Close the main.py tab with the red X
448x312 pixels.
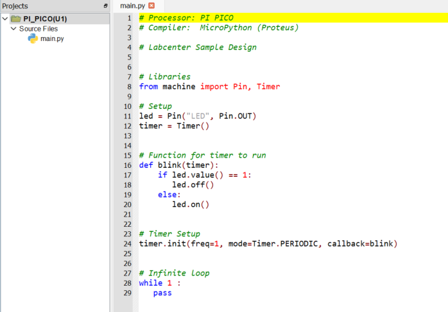pos(151,5)
